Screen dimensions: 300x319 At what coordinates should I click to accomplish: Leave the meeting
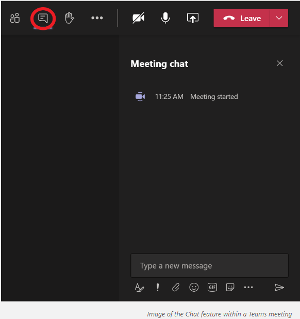tap(242, 18)
